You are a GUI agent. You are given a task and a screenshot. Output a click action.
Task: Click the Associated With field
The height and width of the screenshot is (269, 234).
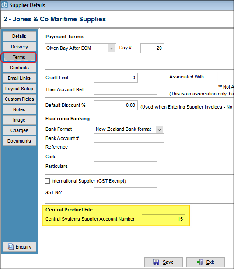226,77
